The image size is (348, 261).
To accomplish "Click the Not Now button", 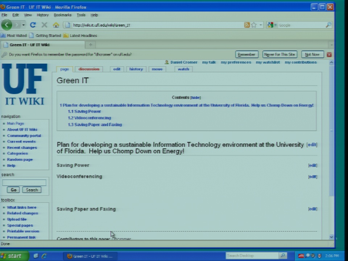I will [312, 54].
